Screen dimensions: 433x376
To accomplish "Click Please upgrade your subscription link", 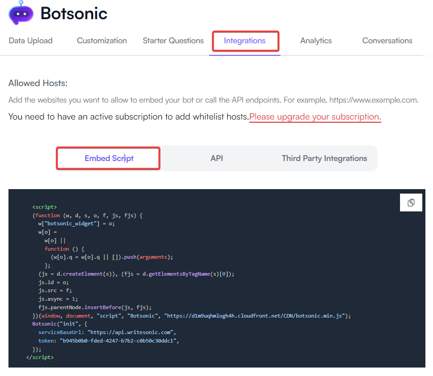I will click(x=314, y=116).
